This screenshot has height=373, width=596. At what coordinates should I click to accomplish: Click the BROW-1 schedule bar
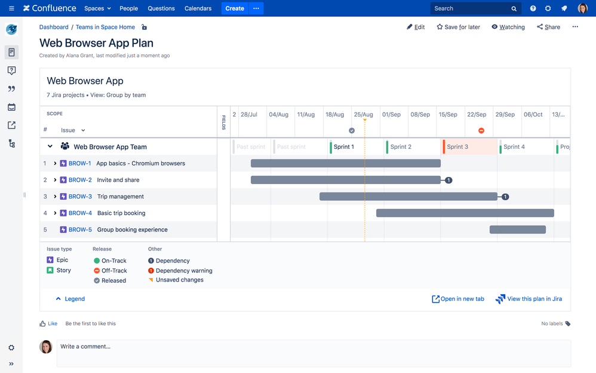tap(346, 163)
